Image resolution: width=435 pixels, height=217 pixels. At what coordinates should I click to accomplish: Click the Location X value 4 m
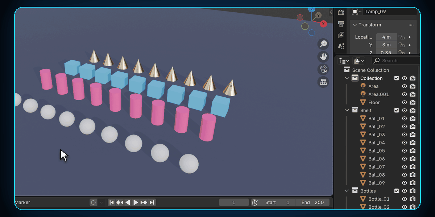(386, 37)
